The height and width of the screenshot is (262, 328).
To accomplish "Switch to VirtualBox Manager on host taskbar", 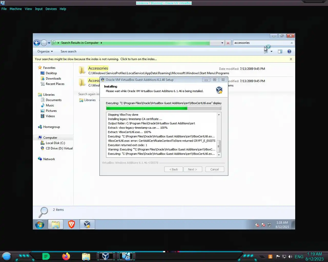I will pyautogui.click(x=106, y=256).
